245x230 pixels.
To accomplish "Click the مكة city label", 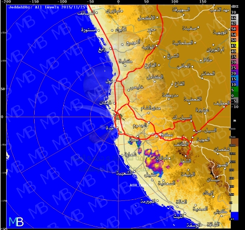I will [x=167, y=135].
